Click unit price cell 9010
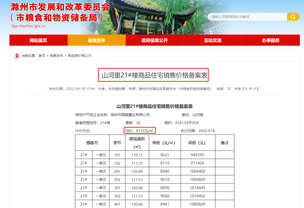 (x=165, y=180)
